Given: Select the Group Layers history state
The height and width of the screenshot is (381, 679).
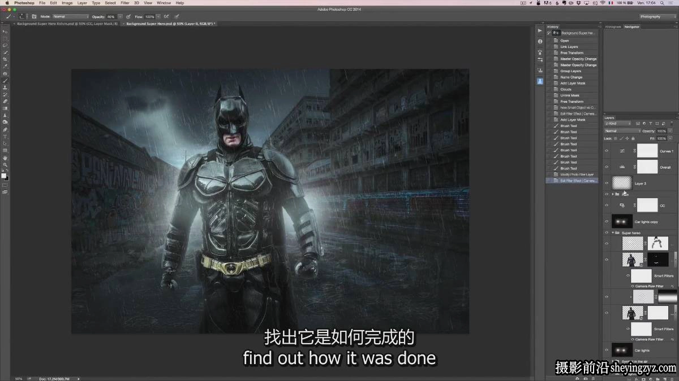Looking at the screenshot, I should [x=572, y=71].
